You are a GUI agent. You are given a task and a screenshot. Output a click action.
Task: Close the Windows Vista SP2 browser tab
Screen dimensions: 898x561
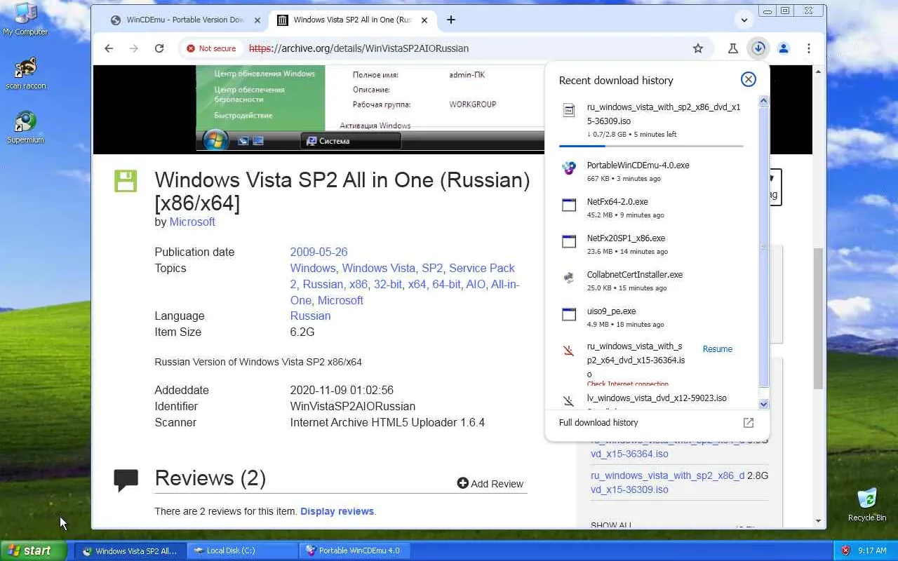[426, 20]
